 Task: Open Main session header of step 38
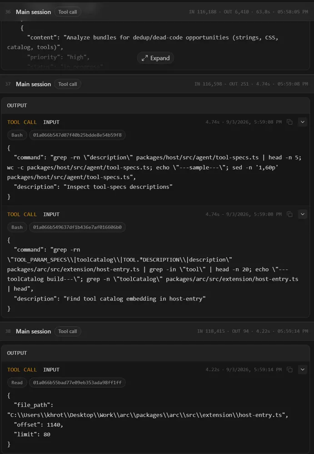pyautogui.click(x=33, y=331)
